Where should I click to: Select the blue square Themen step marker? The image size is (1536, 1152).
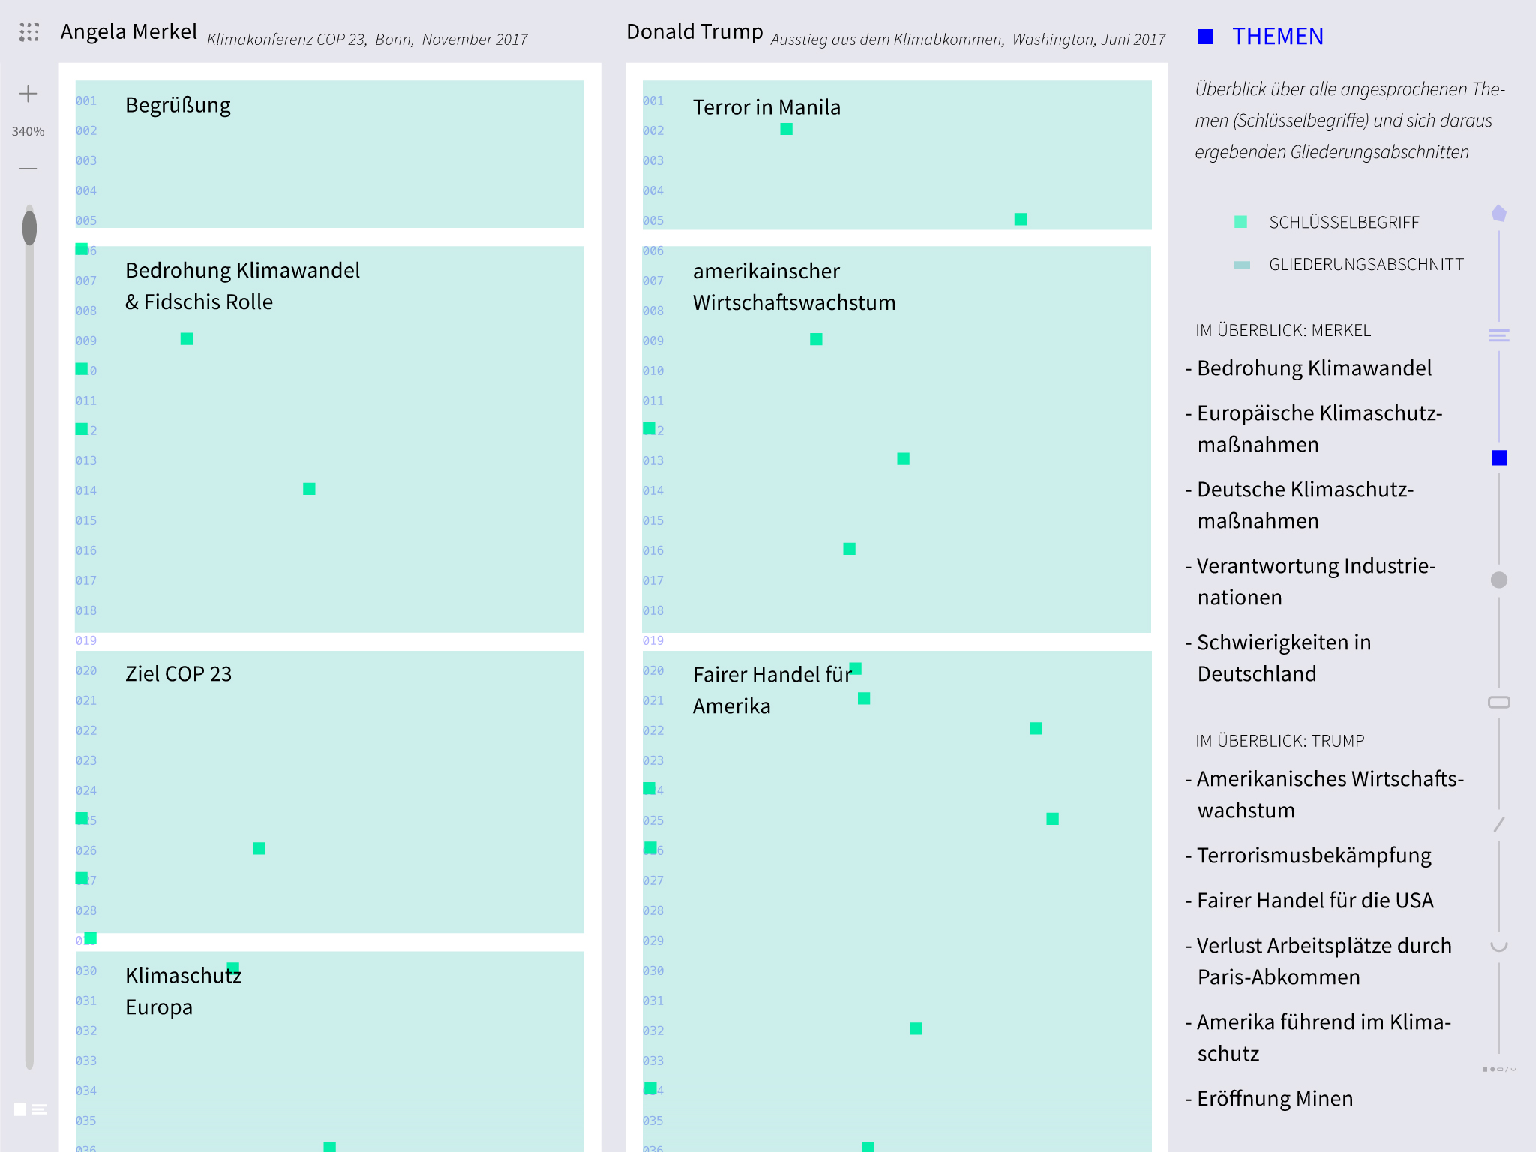pyautogui.click(x=1499, y=458)
